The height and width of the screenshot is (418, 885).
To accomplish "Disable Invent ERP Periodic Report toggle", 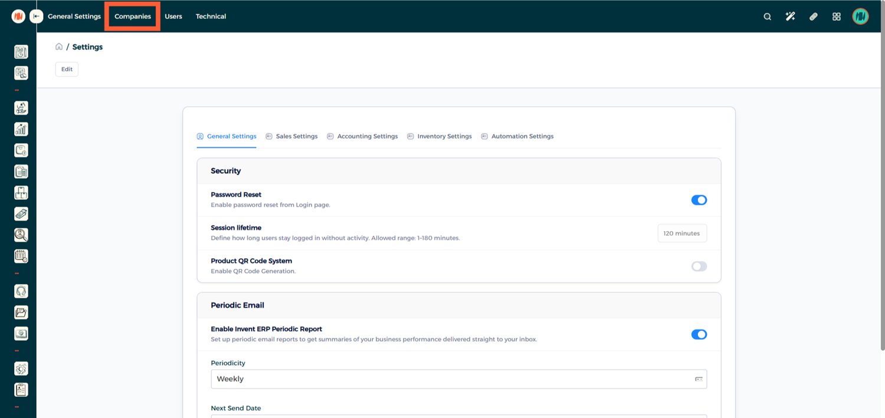I will pyautogui.click(x=699, y=334).
